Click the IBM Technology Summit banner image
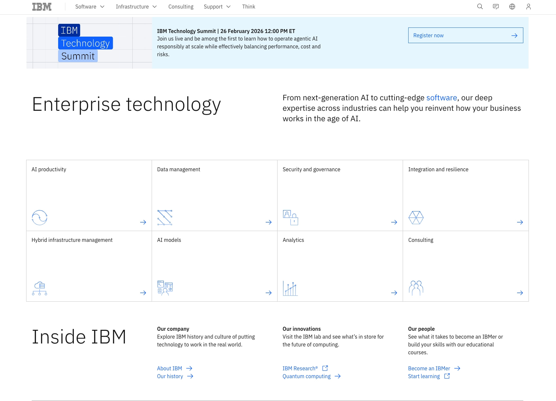 tap(89, 43)
